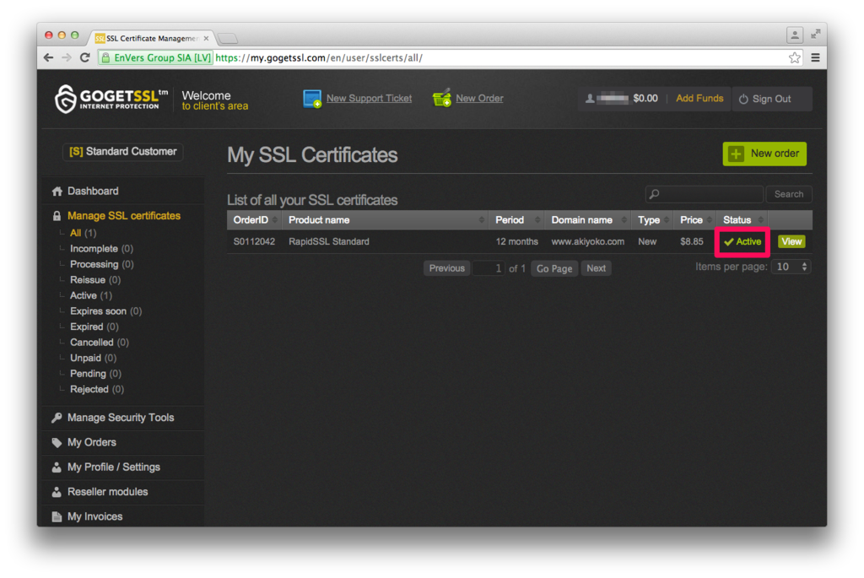Filter by Expired certificates
The height and width of the screenshot is (578, 864).
[94, 327]
